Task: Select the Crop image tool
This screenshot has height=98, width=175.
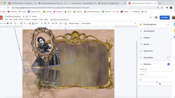Action: click(x=60, y=23)
